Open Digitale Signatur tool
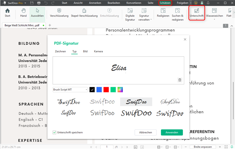 [130, 15]
